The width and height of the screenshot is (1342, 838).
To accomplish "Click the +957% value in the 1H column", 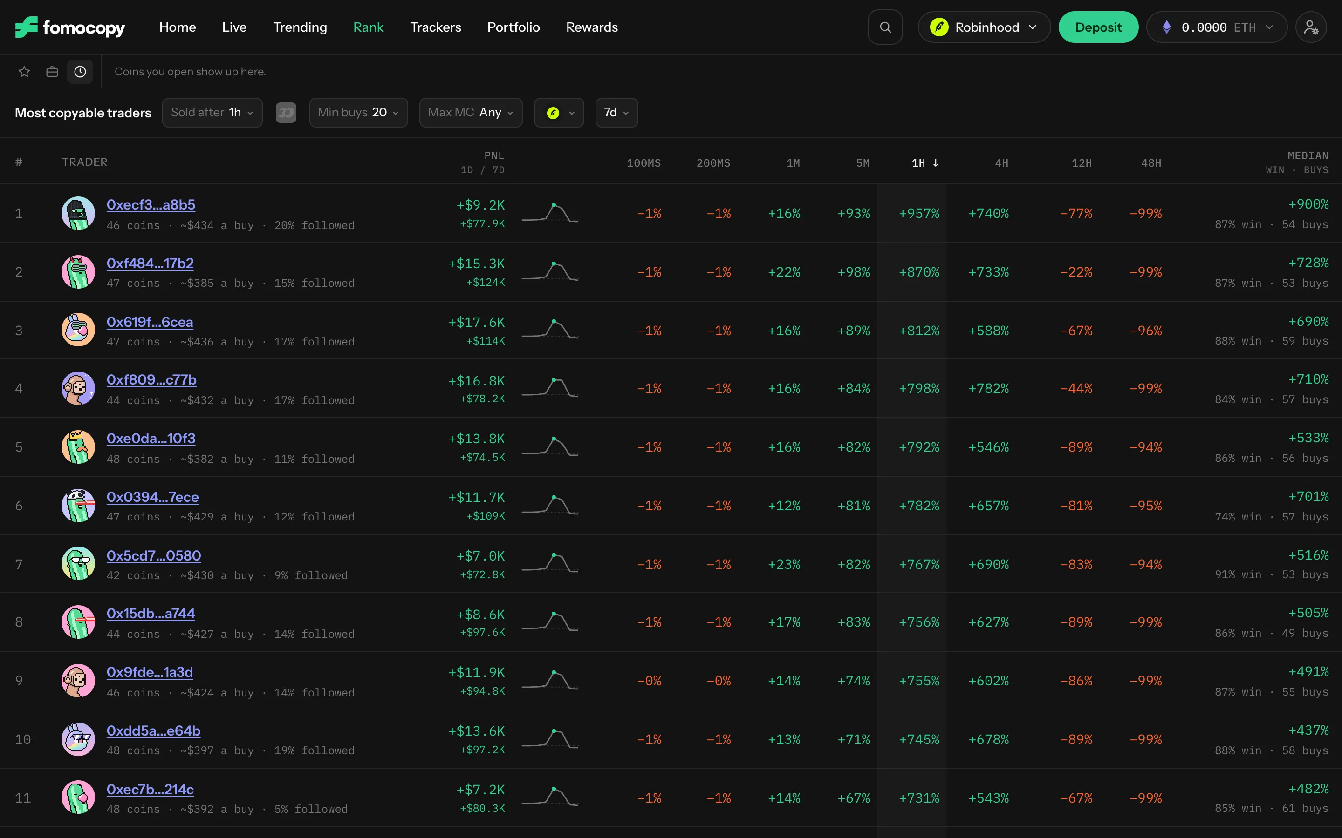I will tap(919, 213).
